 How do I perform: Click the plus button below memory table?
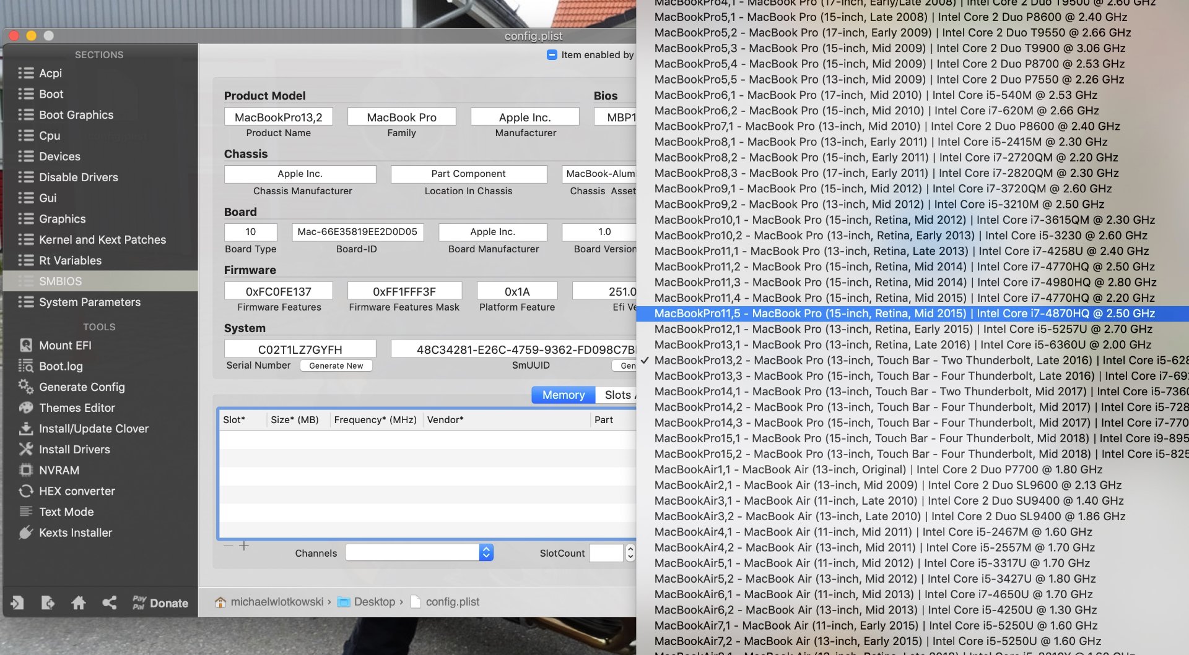click(244, 546)
